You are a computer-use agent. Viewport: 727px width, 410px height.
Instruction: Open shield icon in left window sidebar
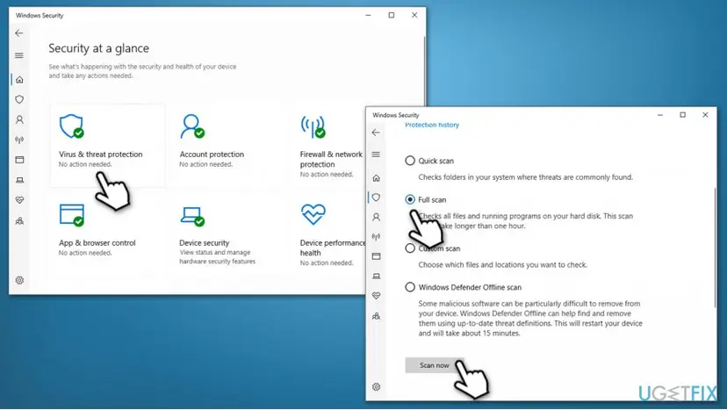pos(19,100)
